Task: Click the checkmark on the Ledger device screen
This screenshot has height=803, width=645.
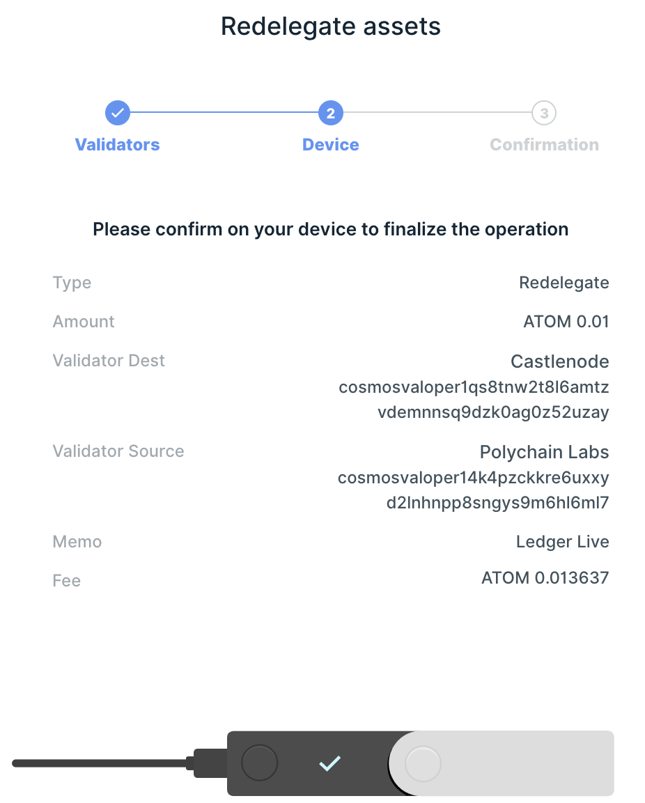Action: pyautogui.click(x=329, y=763)
